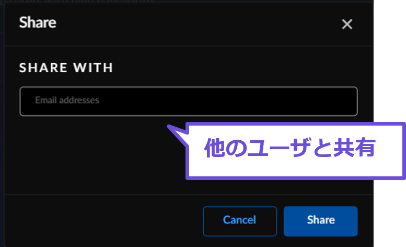
Task: Click the 他の characters in the callout
Action: pos(225,148)
